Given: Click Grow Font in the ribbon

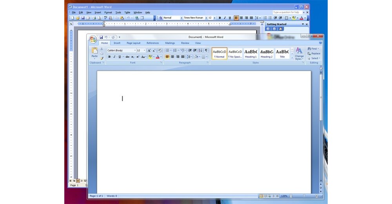Looking at the screenshot, I should pyautogui.click(x=149, y=50).
